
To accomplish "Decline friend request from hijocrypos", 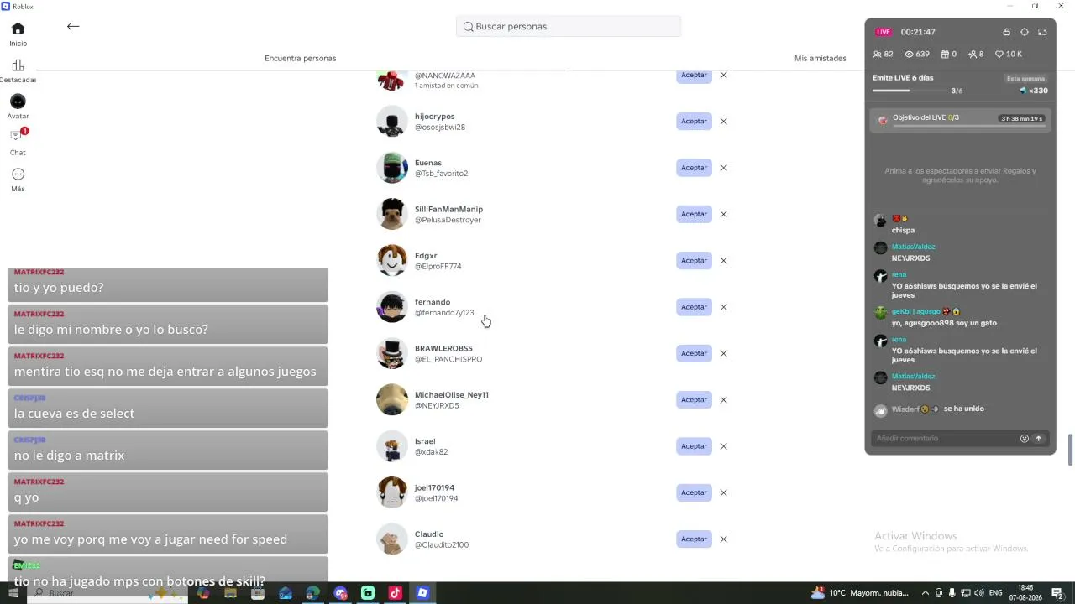I will coord(723,121).
